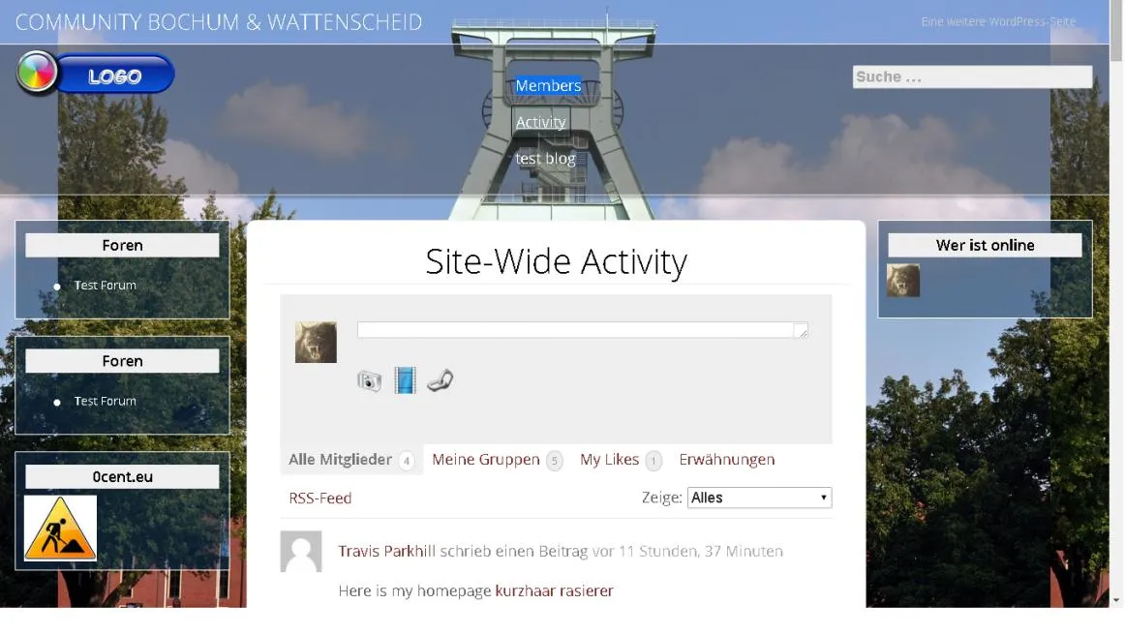Open the online user's avatar thumbnail
This screenshot has height=635, width=1125.
[903, 281]
